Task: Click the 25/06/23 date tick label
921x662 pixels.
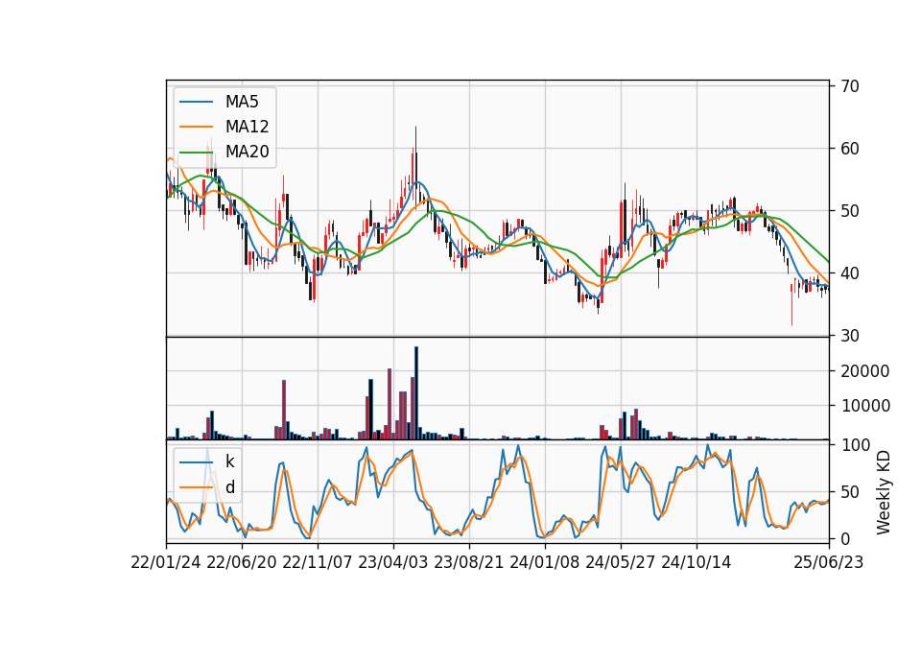Action: tap(829, 562)
